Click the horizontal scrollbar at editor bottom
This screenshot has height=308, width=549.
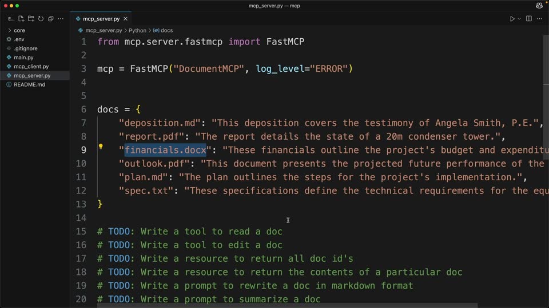coord(287,306)
